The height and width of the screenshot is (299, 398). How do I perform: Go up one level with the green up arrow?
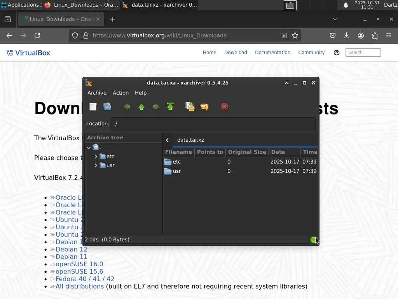point(141,107)
